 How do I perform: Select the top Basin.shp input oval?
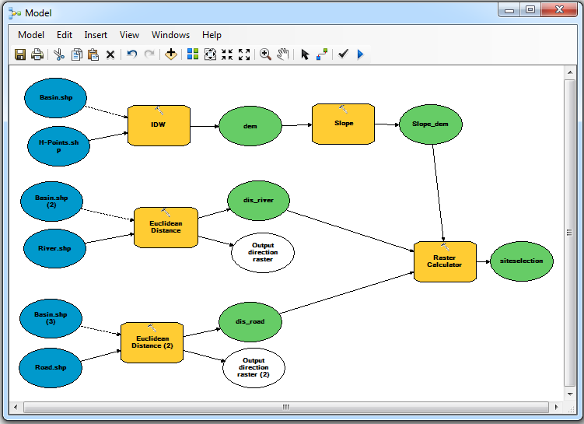point(56,98)
